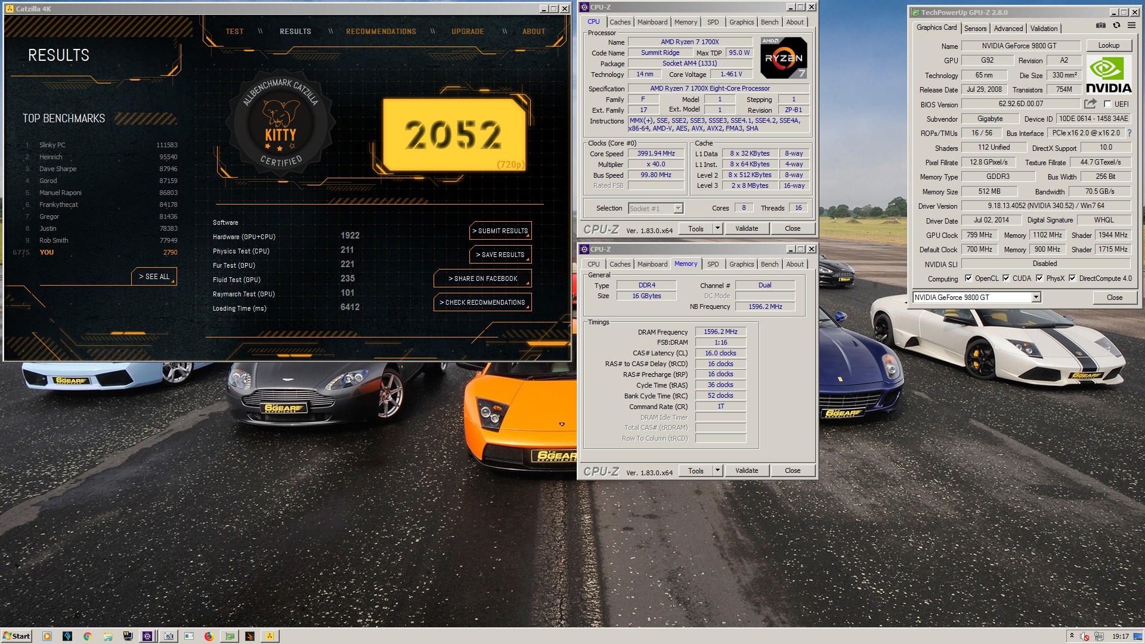
Task: Click Validate in top CPU-Z window
Action: pos(747,228)
